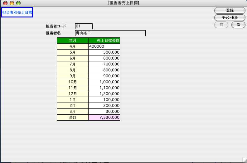Select the 6月 amount 600,000
Viewport: 247px width, 163px height.
coord(104,58)
